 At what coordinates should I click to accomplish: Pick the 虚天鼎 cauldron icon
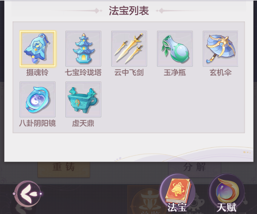coord(83,99)
